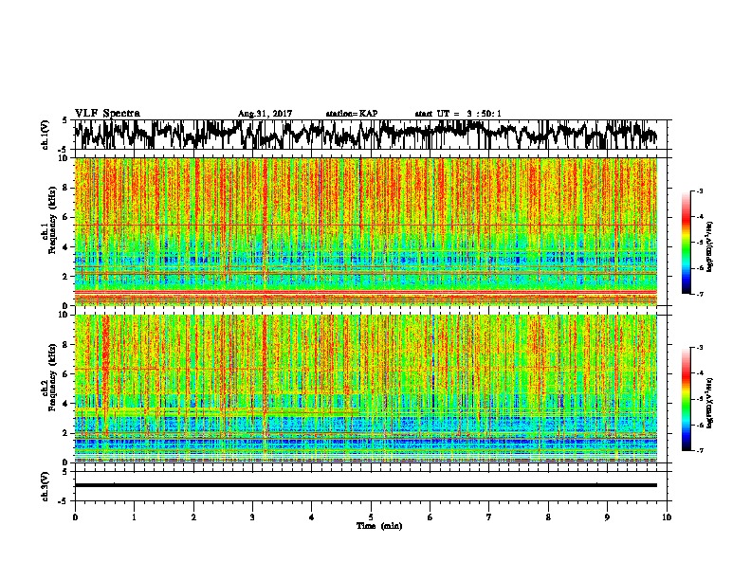Click time axis tick label "5"
This screenshot has width=751, height=580.
pyautogui.click(x=371, y=517)
